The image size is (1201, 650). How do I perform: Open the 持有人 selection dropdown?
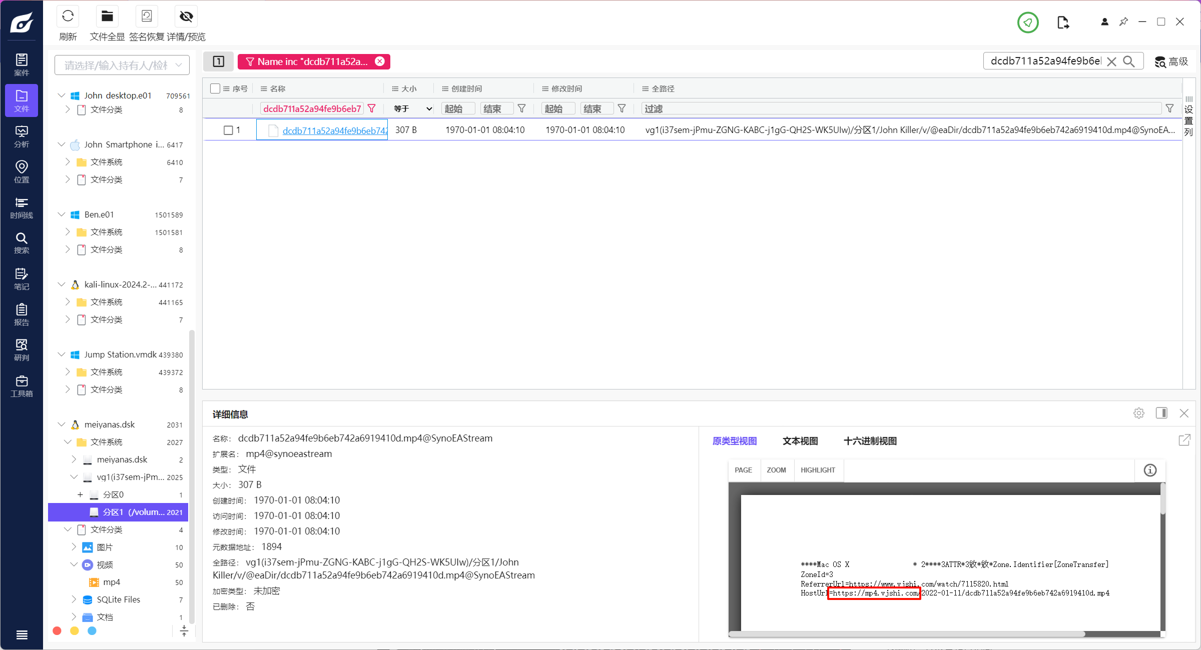122,65
